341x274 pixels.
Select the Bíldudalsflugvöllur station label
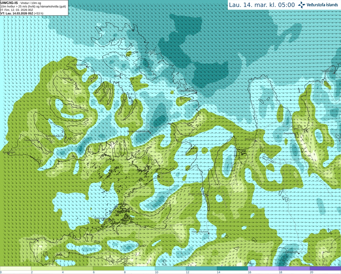point(55,136)
